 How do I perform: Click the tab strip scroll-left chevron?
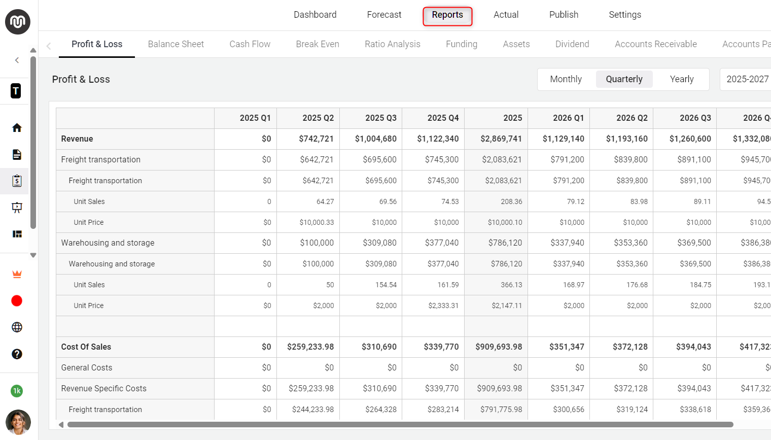(x=49, y=46)
